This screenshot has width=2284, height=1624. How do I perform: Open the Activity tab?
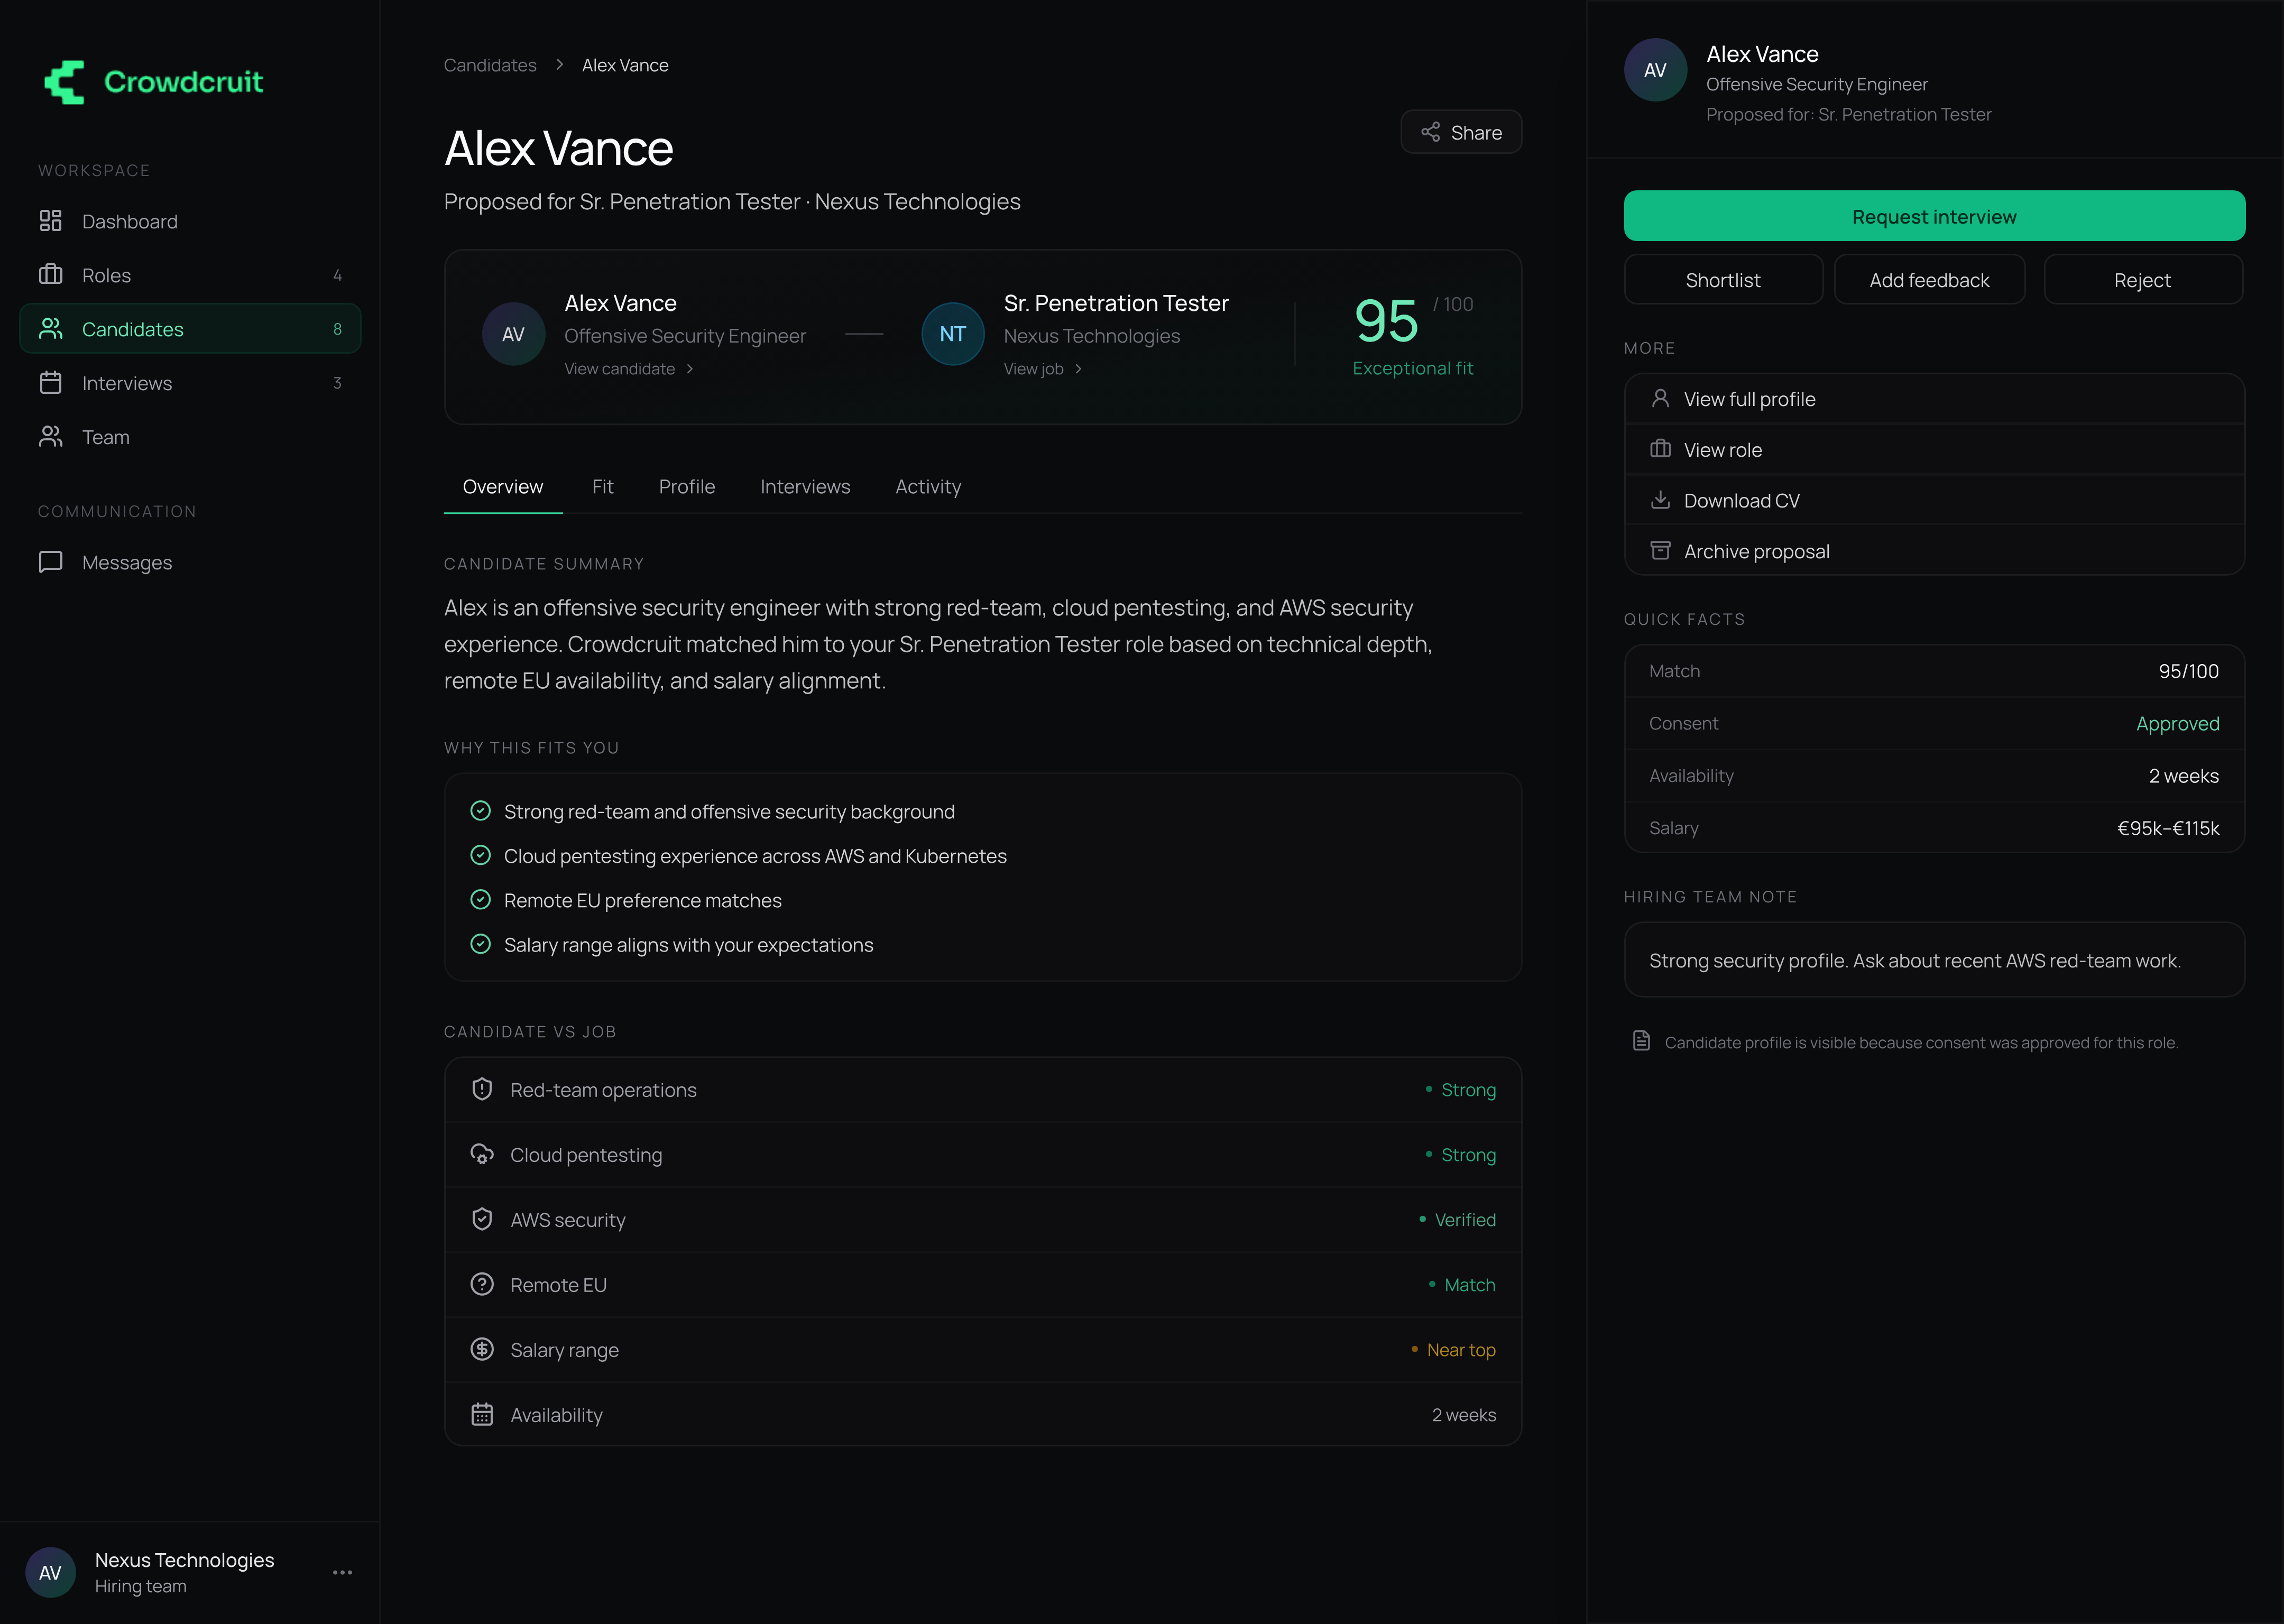pos(928,487)
